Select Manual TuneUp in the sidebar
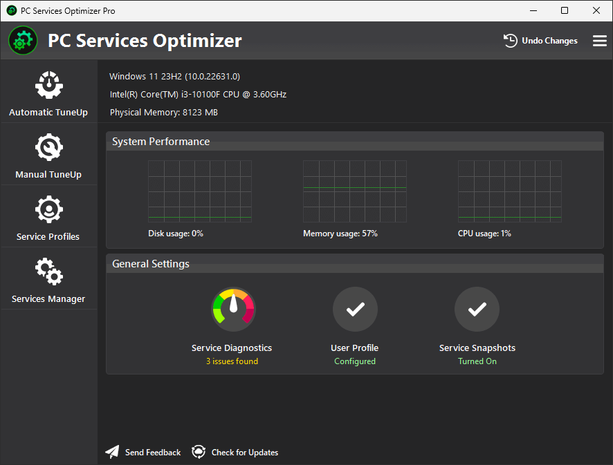Viewport: 613px width, 465px height. coord(48,155)
